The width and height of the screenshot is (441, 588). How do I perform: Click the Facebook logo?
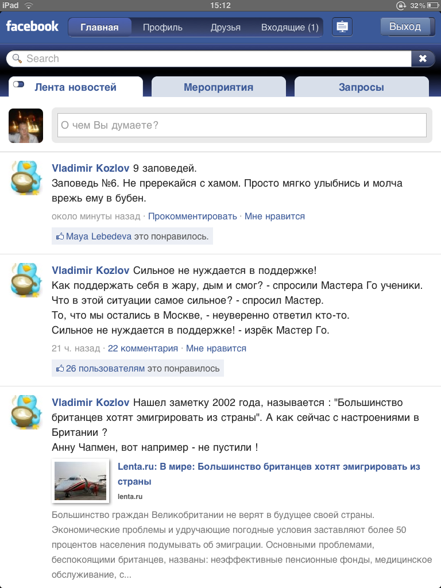32,26
